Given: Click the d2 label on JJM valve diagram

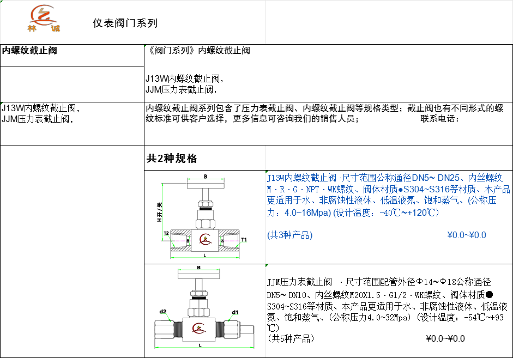Looking at the screenshot, I should coord(162,312).
